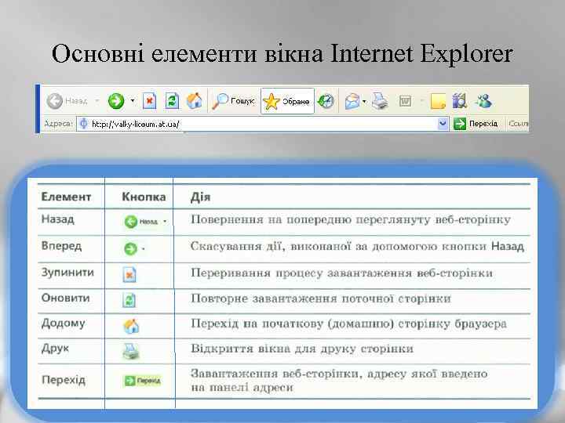The height and width of the screenshot is (423, 565).
Task: Click into the address field with http://valky-liceum.at.ua/
Action: tap(262, 124)
